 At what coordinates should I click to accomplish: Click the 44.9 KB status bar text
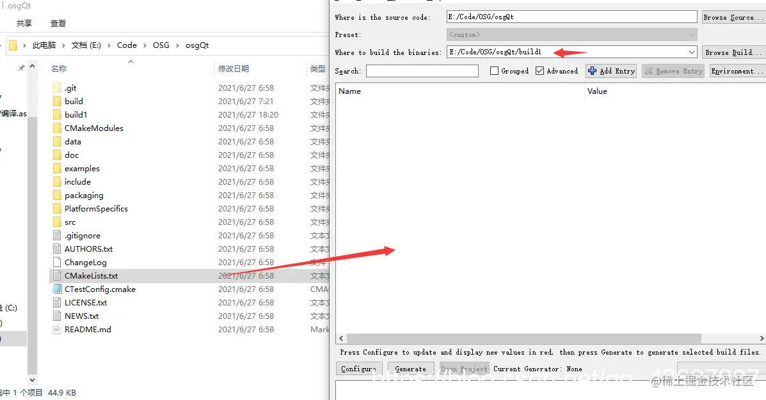[62, 393]
